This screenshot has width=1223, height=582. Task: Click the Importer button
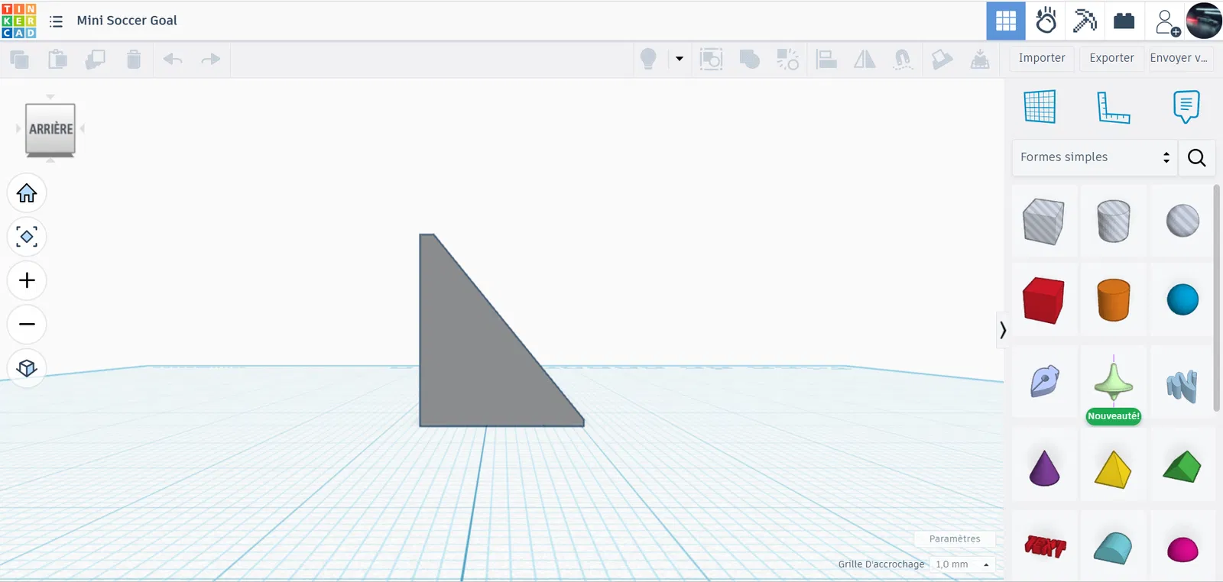(1042, 58)
